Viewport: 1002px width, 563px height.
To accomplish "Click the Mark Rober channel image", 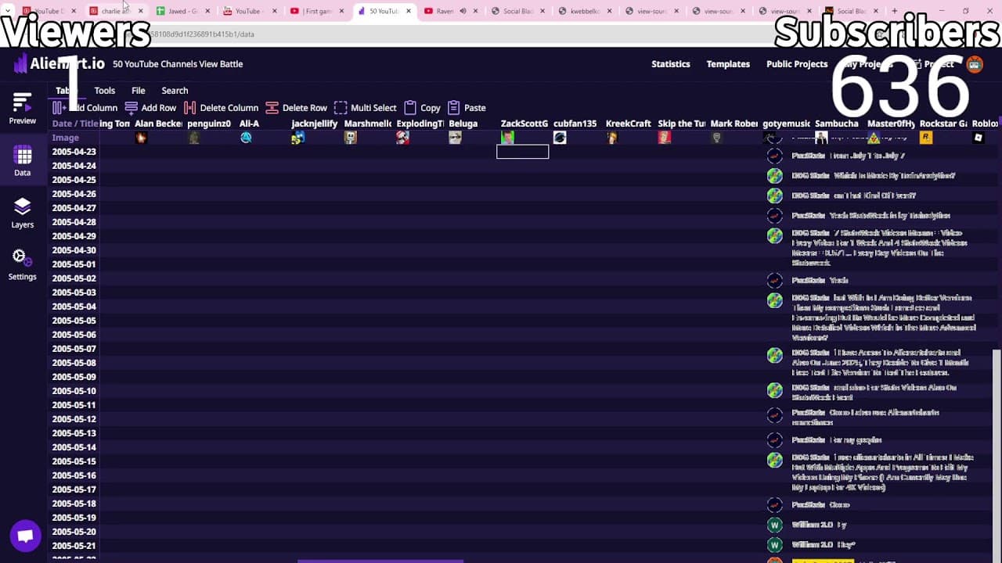I will [x=716, y=138].
